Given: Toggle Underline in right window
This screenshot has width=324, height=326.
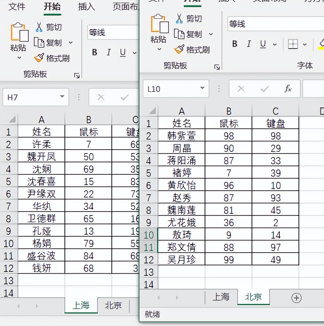Looking at the screenshot, I should click(x=263, y=44).
